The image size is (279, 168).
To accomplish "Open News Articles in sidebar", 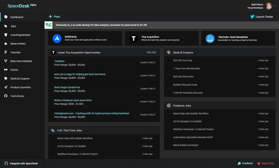I will (x=18, y=44).
